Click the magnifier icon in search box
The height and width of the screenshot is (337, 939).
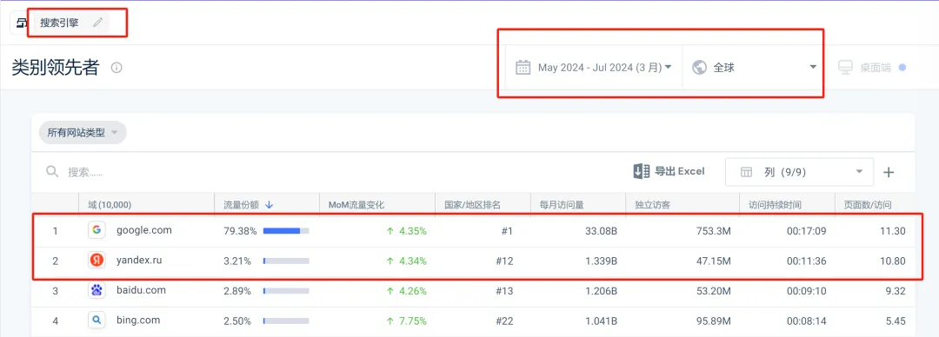coord(53,172)
